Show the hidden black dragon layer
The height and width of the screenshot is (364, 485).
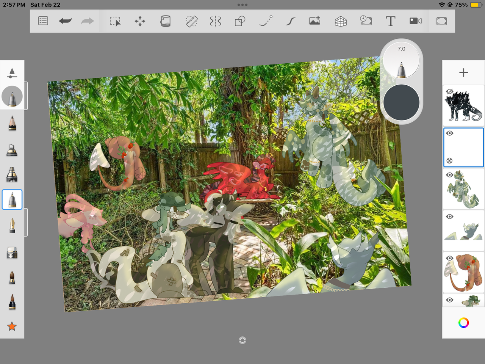[450, 91]
